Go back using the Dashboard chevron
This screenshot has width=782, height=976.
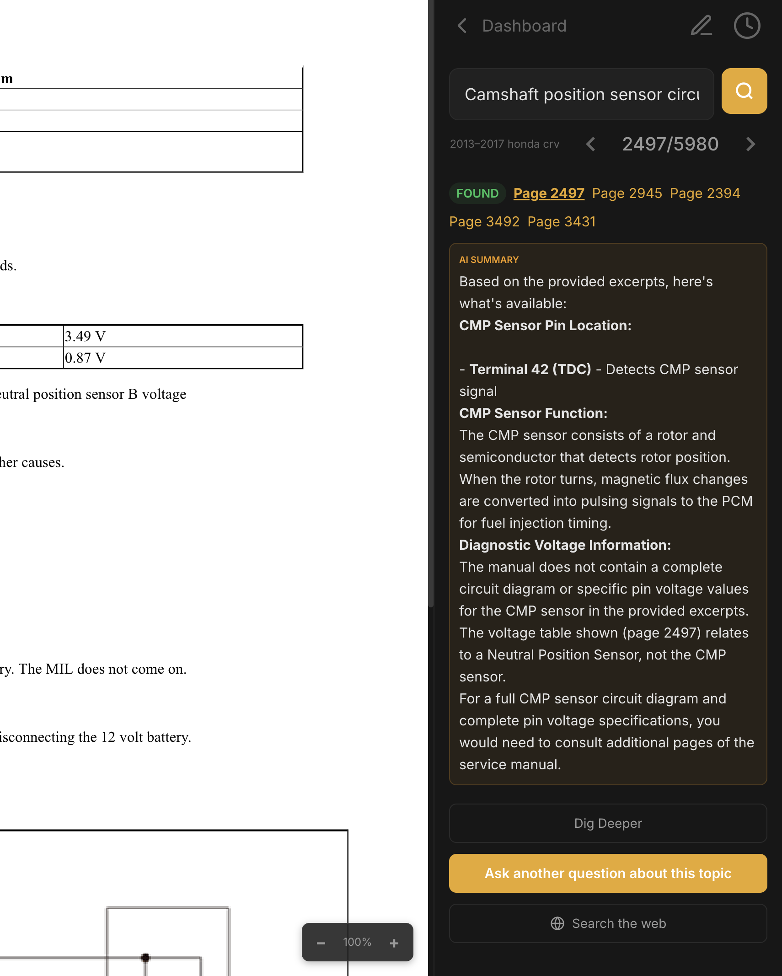(x=462, y=26)
